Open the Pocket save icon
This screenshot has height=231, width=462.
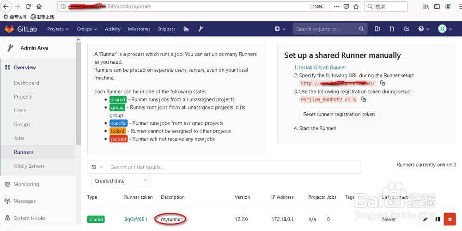pos(346,6)
